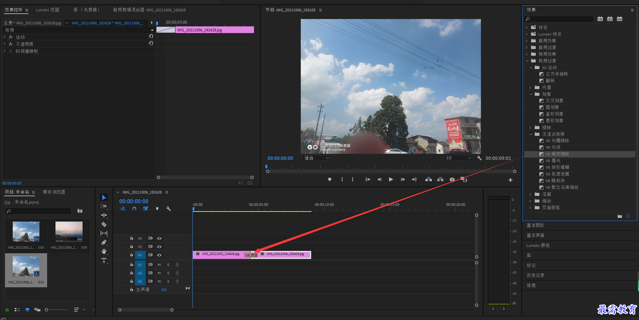Image resolution: width=639 pixels, height=320 pixels.
Task: Collapse the 沉浸式视频 folder
Action: click(x=531, y=134)
